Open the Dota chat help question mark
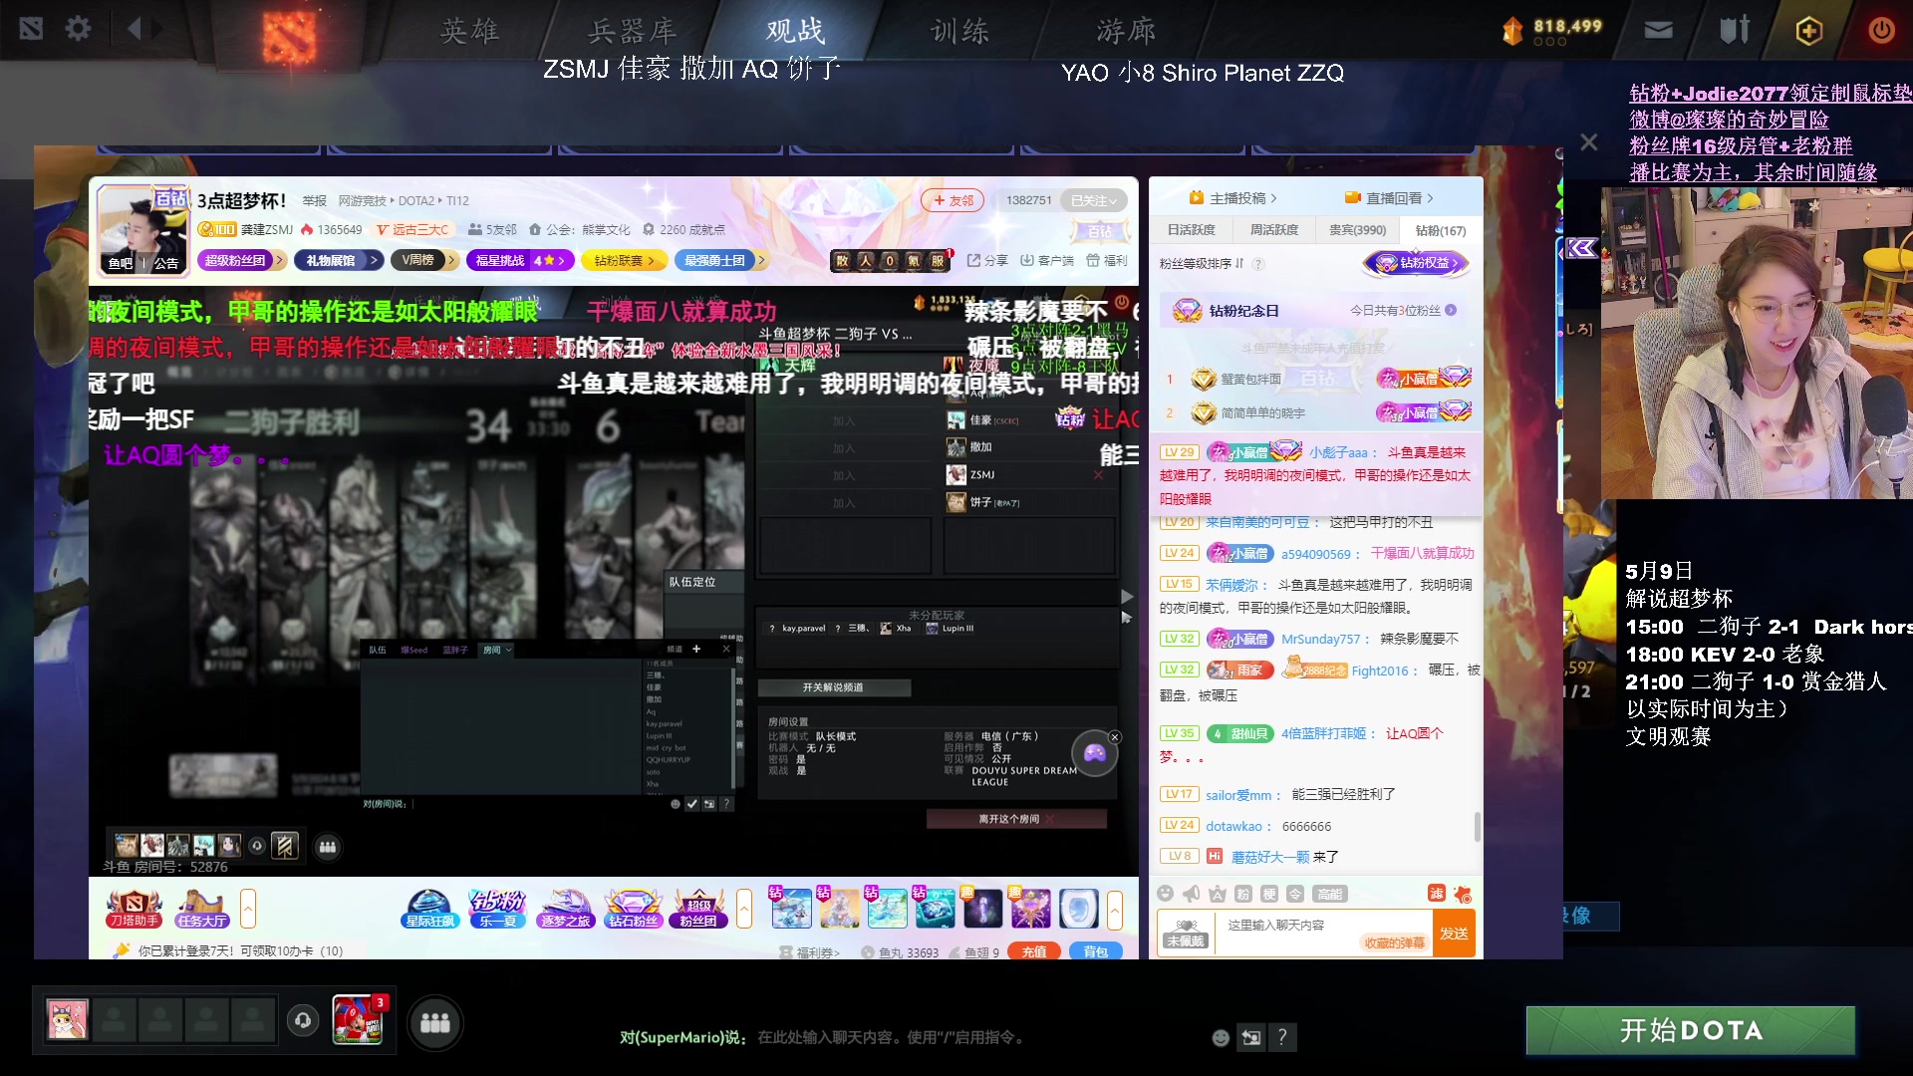The width and height of the screenshot is (1913, 1076). [1282, 1037]
